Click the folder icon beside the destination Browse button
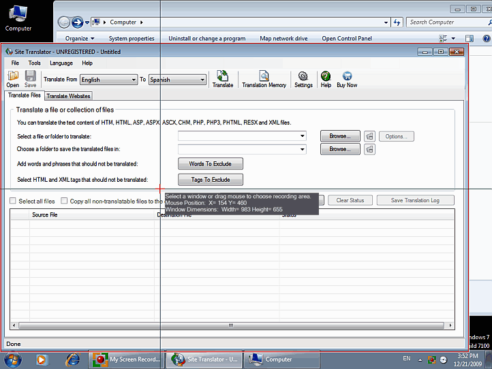492x369 pixels. pos(369,149)
